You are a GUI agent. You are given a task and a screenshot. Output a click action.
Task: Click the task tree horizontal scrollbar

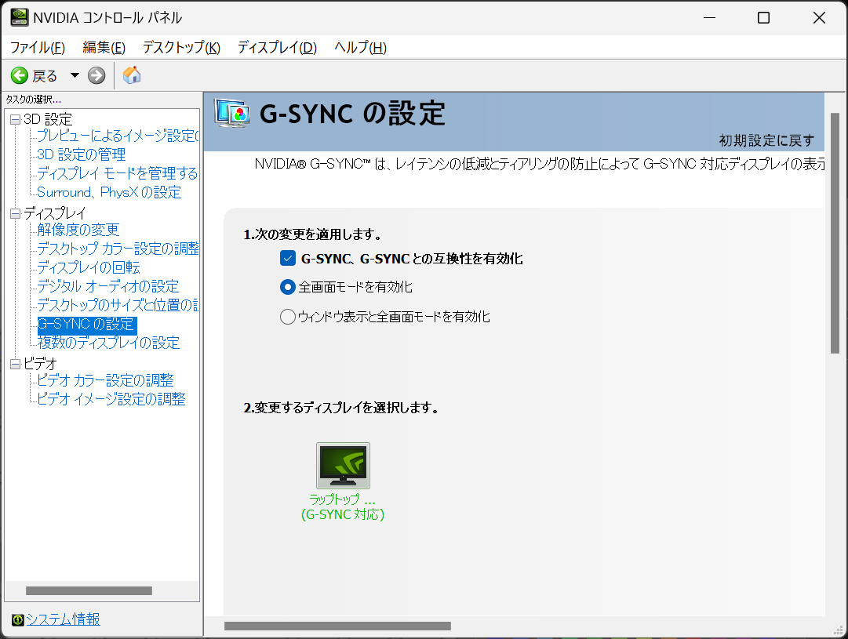pyautogui.click(x=89, y=591)
